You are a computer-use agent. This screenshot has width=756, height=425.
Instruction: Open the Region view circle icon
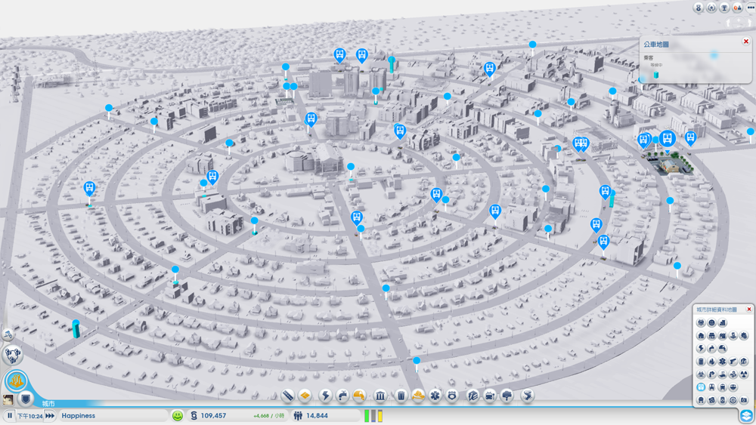pyautogui.click(x=13, y=356)
